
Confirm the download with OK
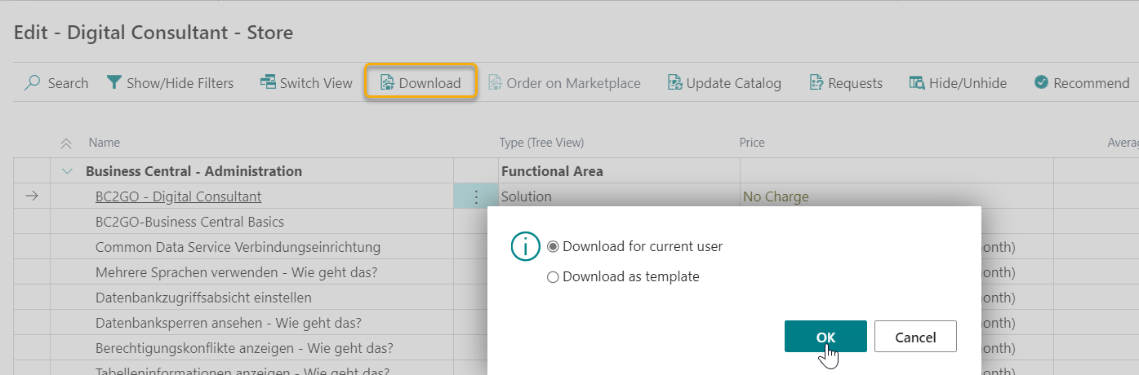[825, 337]
